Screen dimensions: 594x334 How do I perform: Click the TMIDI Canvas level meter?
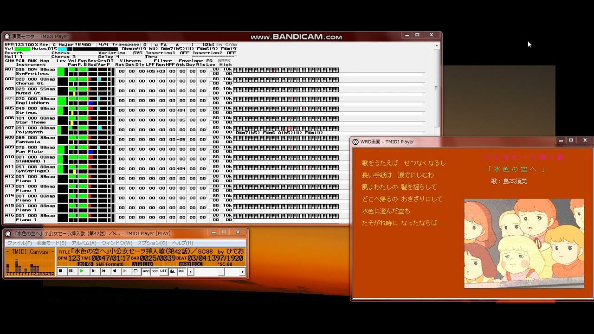coord(30,262)
